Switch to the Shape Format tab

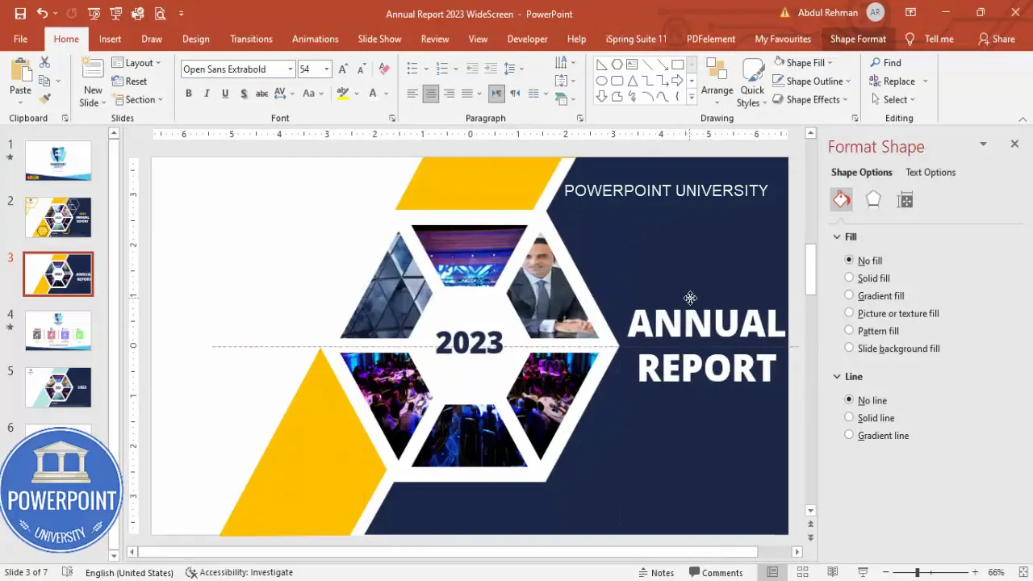tap(858, 39)
